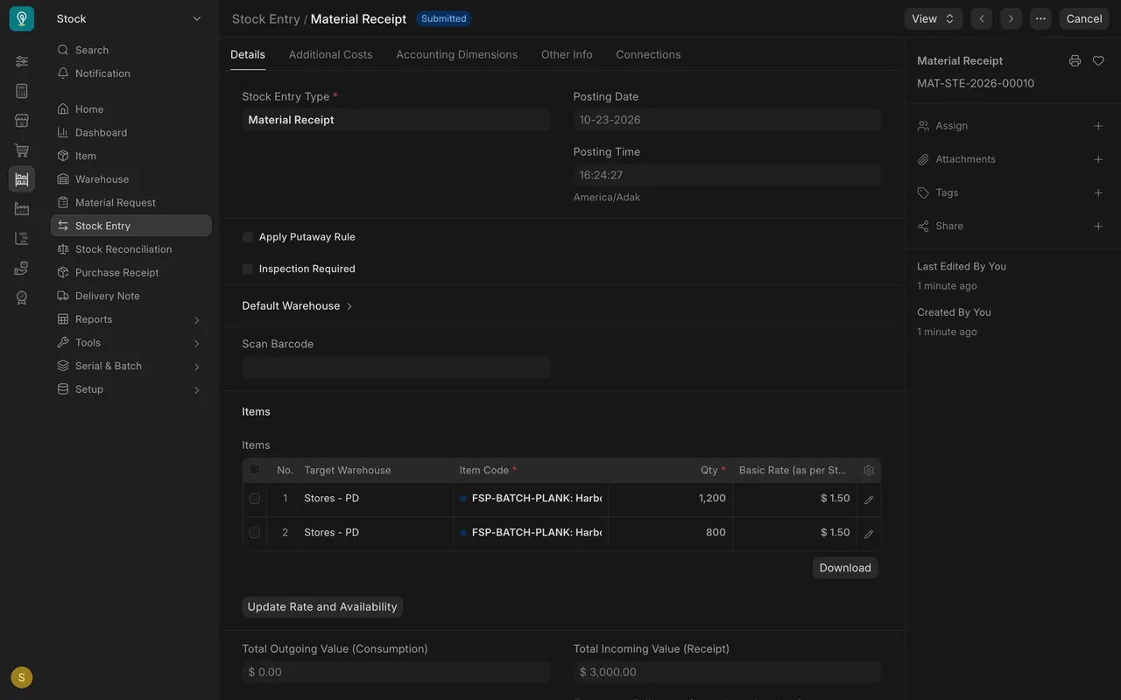Add an assignee with the Assign plus icon

[1098, 126]
